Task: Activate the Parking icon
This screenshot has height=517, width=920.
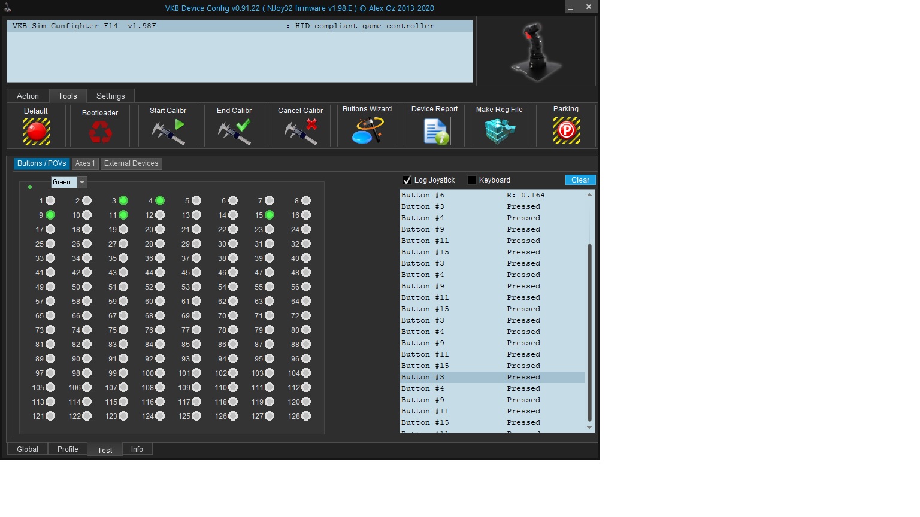Action: point(567,130)
